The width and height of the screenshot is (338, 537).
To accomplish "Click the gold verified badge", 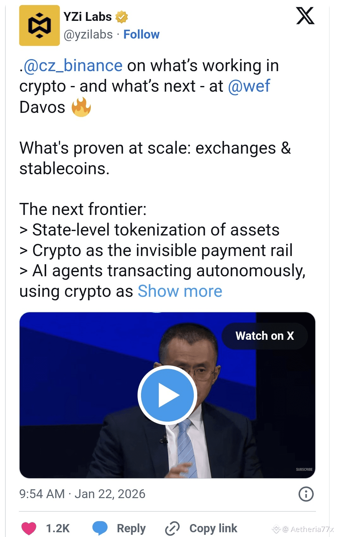I will (121, 17).
